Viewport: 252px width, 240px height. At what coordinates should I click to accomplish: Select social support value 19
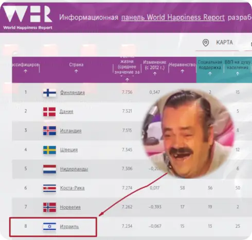click(210, 207)
